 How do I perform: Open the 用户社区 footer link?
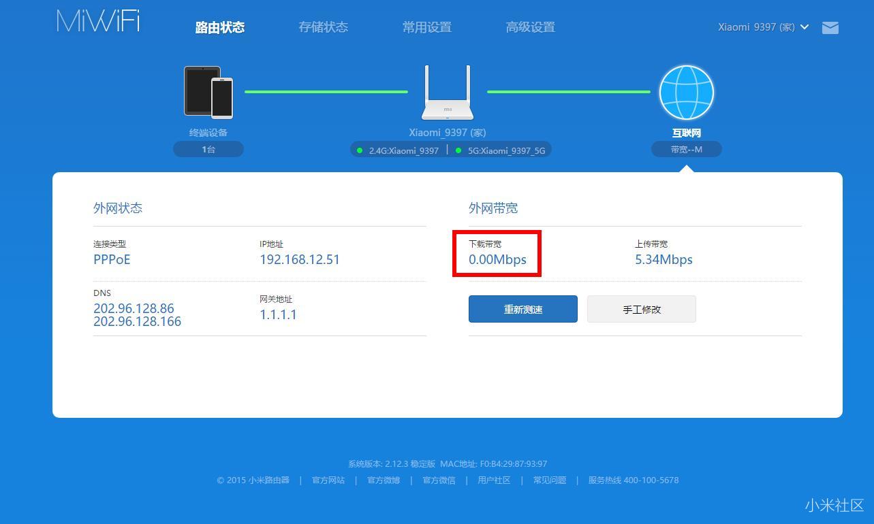coord(494,480)
